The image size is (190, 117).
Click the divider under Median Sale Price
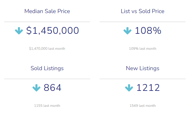click(x=47, y=22)
